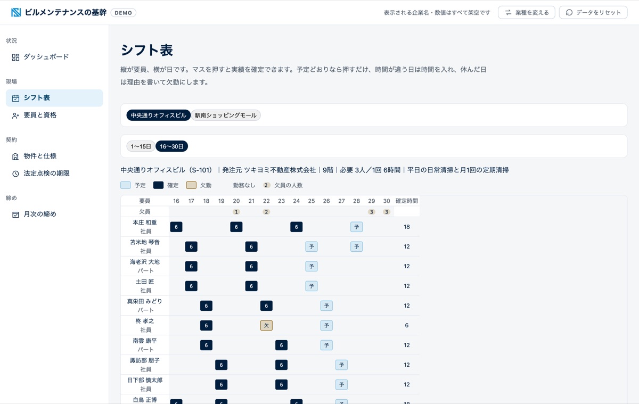The image size is (639, 404).
Task: Open 土田 匠's confirmed cell on day 17
Action: 191,286
